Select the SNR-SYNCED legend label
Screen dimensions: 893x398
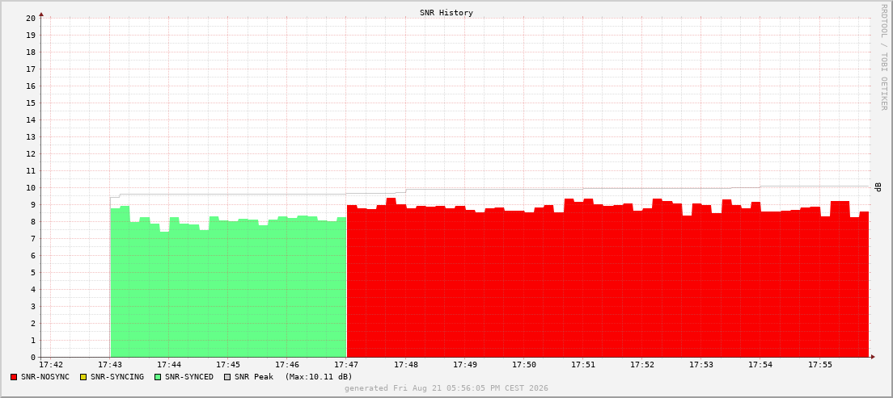point(189,377)
